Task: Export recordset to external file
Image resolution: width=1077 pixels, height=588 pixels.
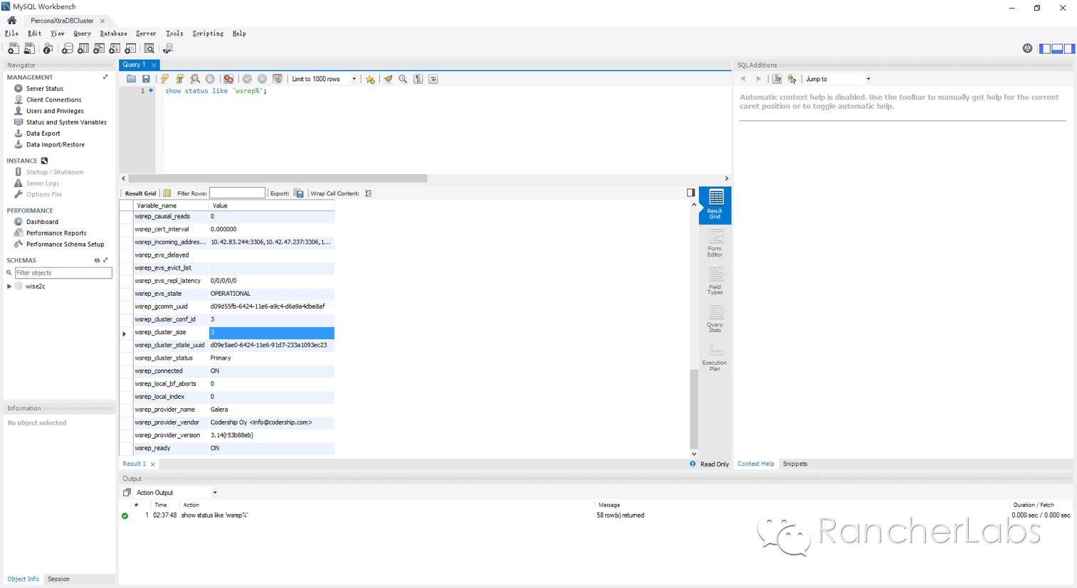Action: 298,193
